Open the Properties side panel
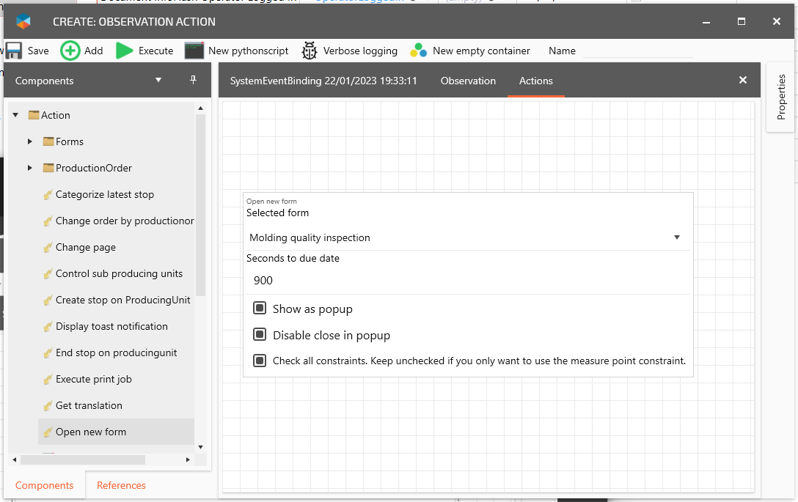 point(781,97)
